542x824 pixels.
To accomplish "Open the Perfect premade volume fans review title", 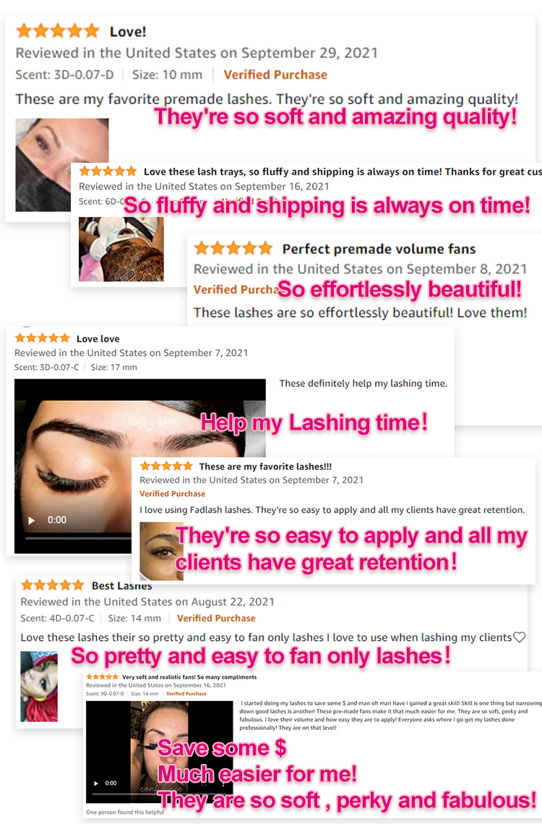I will pos(379,249).
